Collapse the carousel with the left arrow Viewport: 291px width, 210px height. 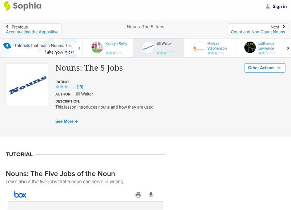(x=79, y=48)
